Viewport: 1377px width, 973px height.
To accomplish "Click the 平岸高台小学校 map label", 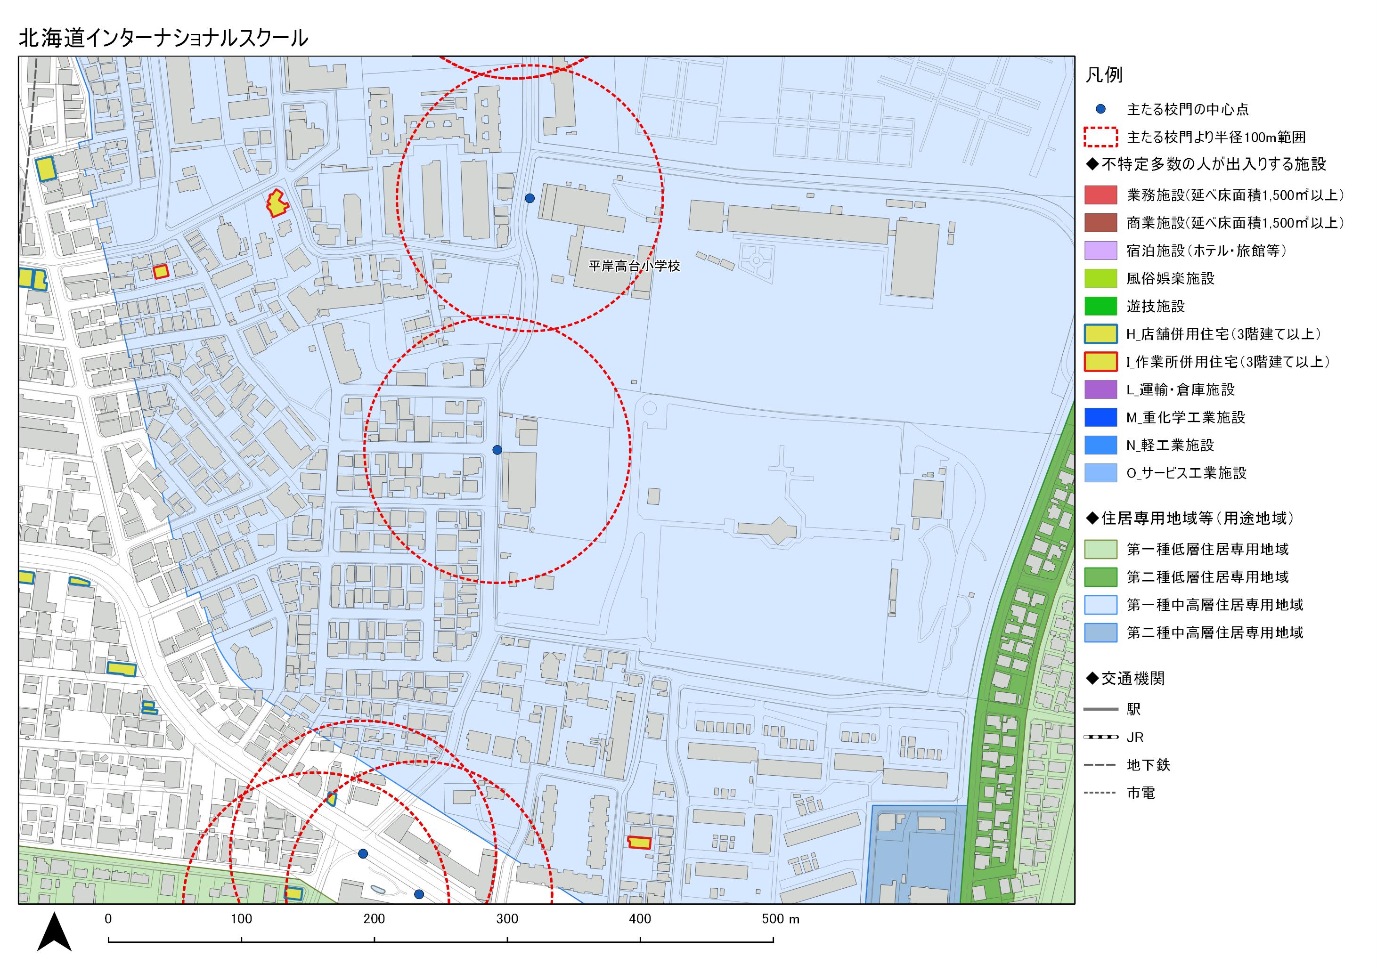I will pos(635,266).
